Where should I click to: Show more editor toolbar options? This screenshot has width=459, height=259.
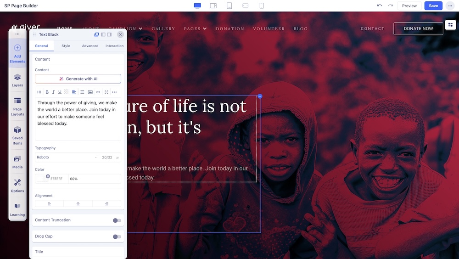coord(114,92)
